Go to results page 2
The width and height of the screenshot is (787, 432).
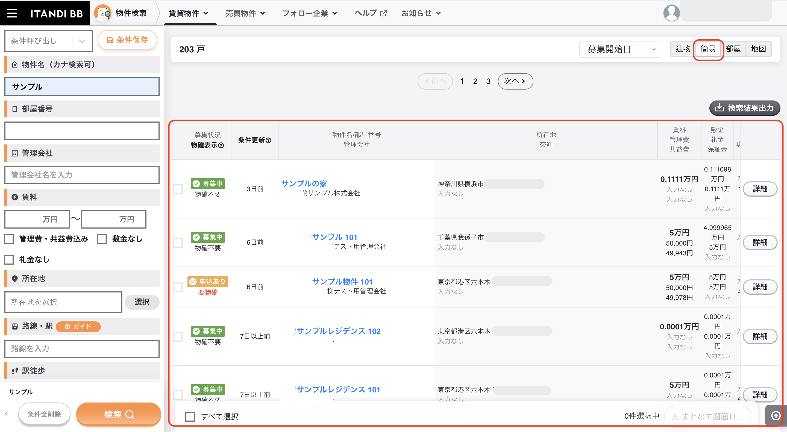pyautogui.click(x=475, y=81)
